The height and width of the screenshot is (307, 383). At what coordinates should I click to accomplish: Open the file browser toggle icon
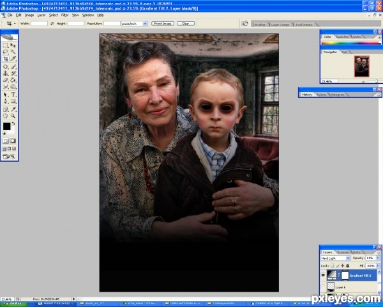coord(244,24)
